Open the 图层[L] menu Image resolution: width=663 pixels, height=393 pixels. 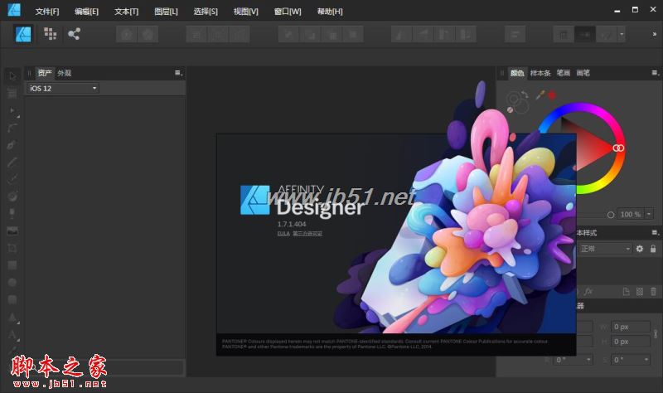pos(166,12)
